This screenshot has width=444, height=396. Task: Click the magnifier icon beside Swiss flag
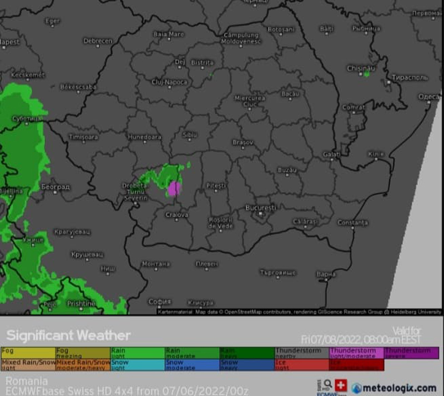coord(329,384)
